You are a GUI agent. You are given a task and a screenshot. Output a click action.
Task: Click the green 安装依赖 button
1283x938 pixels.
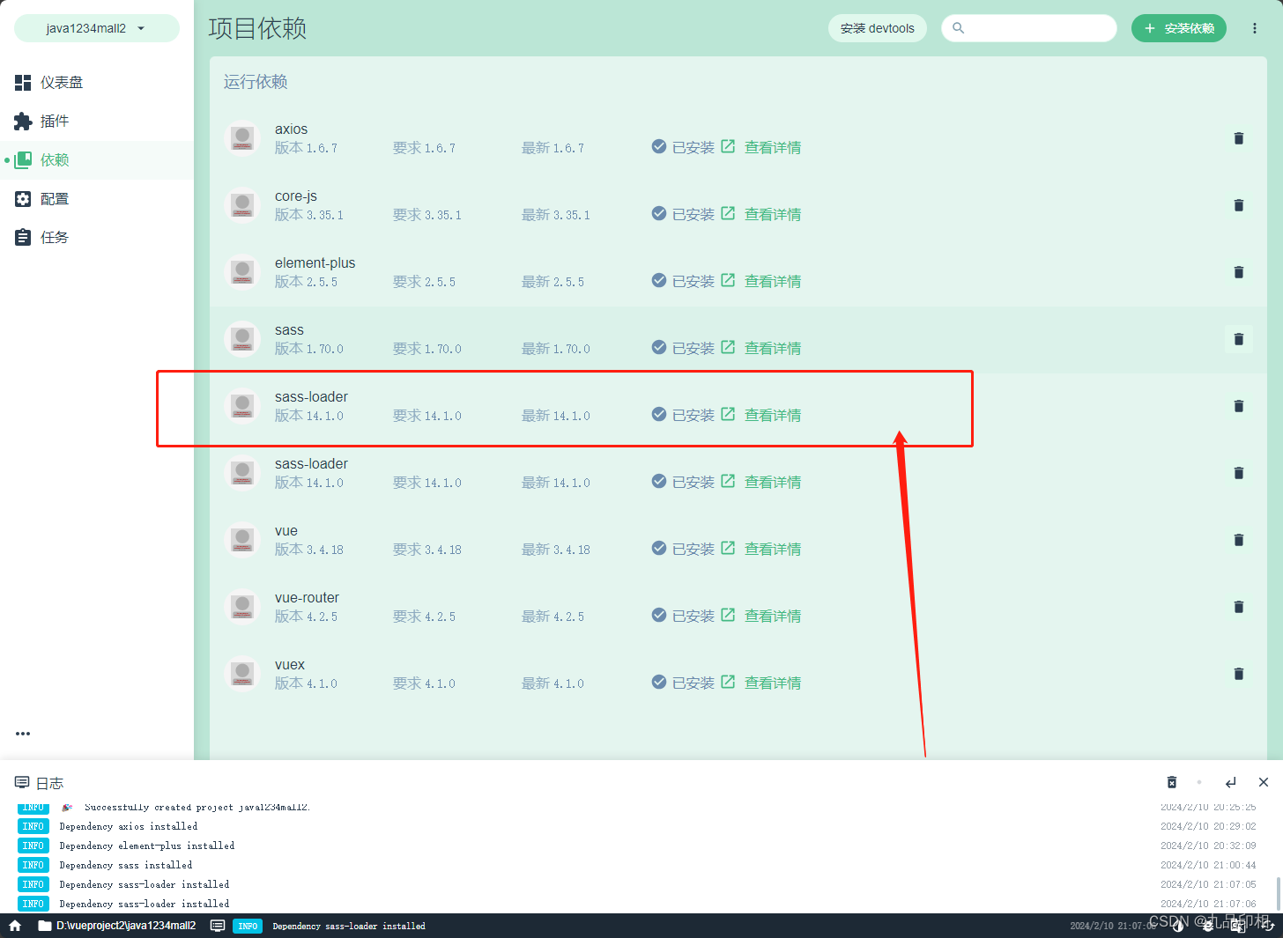click(1179, 28)
